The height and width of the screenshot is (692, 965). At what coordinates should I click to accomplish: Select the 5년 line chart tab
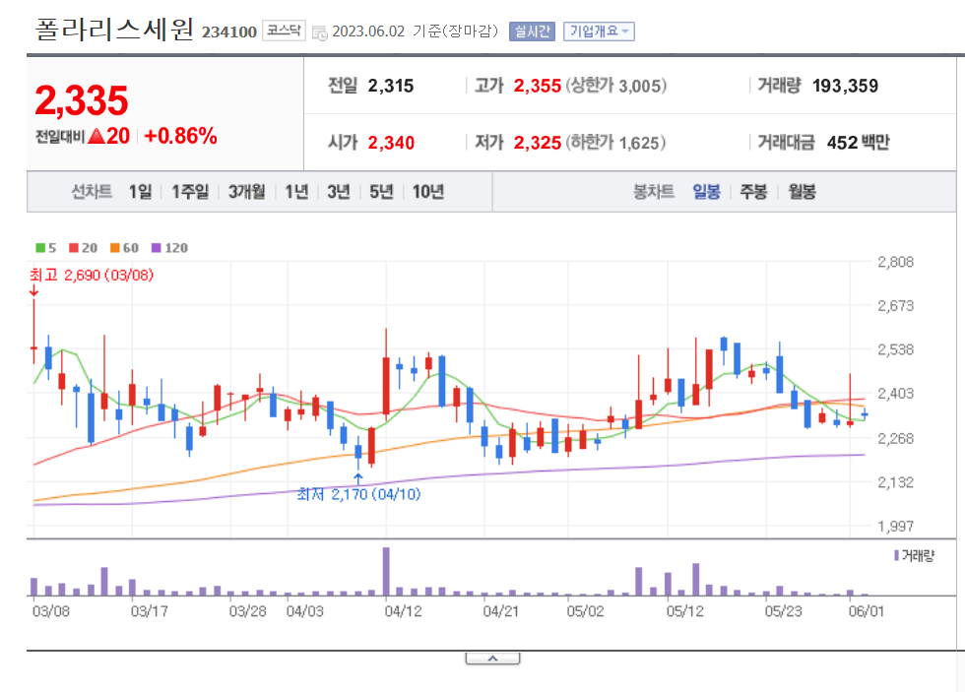381,192
